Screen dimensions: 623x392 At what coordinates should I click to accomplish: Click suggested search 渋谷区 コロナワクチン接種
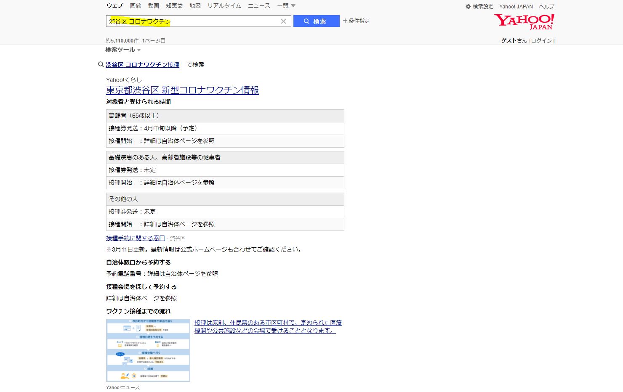(x=142, y=65)
